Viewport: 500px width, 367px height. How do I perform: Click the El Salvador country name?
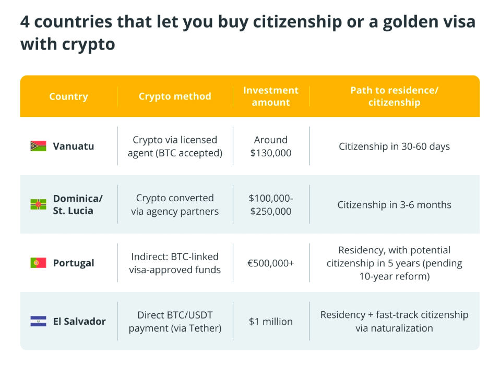[x=79, y=322]
